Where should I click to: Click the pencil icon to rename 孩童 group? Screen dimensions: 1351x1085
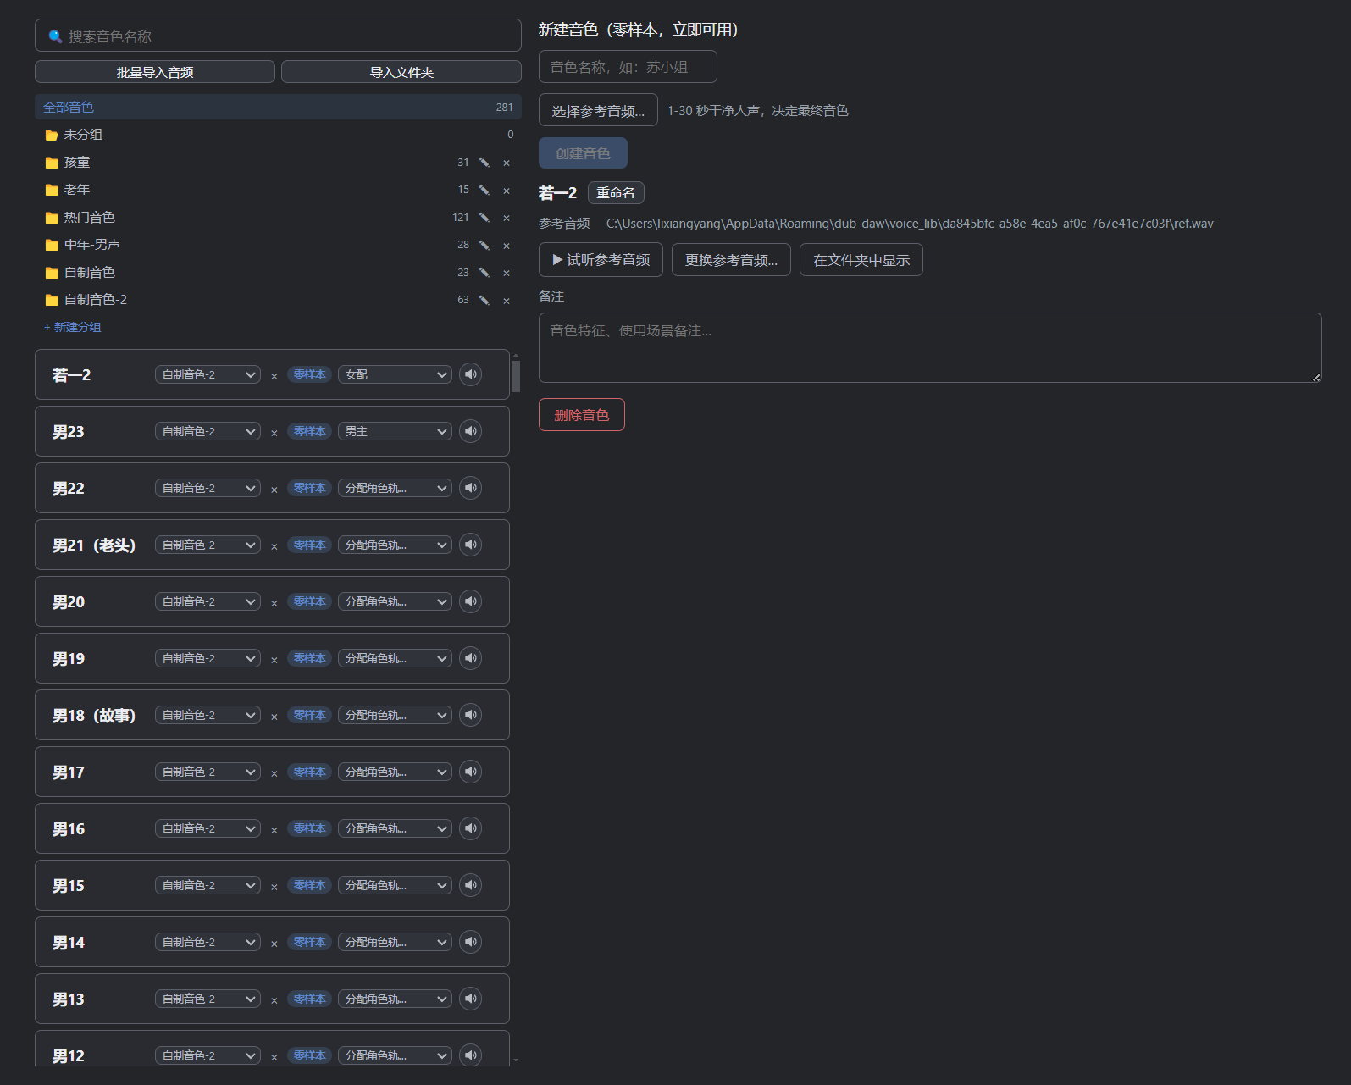coord(484,163)
